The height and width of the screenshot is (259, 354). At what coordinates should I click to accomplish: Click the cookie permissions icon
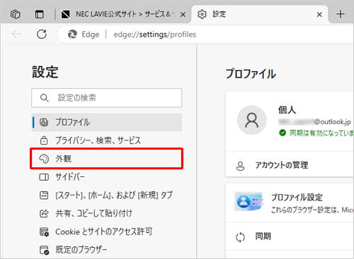[44, 232]
